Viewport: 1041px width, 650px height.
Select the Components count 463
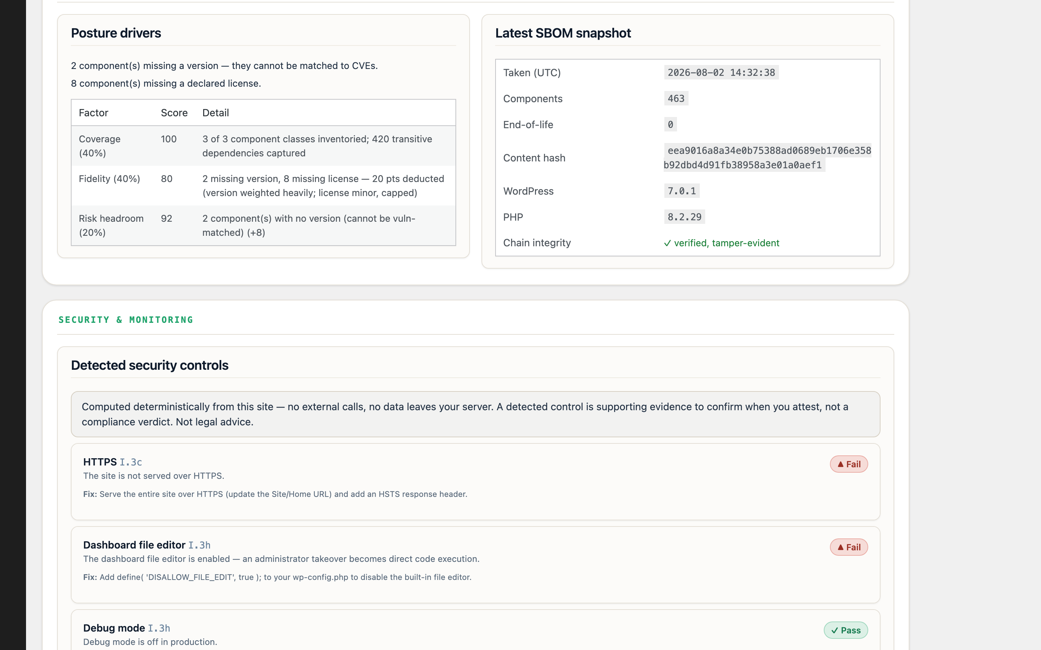[x=676, y=99]
